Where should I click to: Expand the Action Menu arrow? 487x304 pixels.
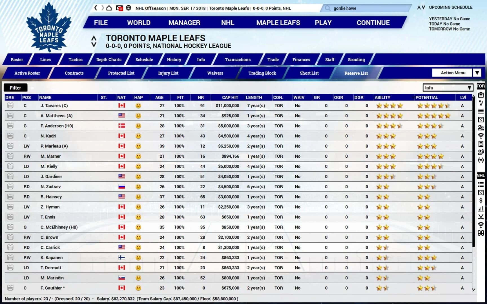pos(477,73)
